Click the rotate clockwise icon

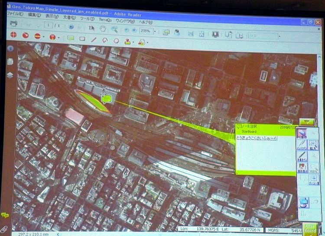click(x=239, y=35)
